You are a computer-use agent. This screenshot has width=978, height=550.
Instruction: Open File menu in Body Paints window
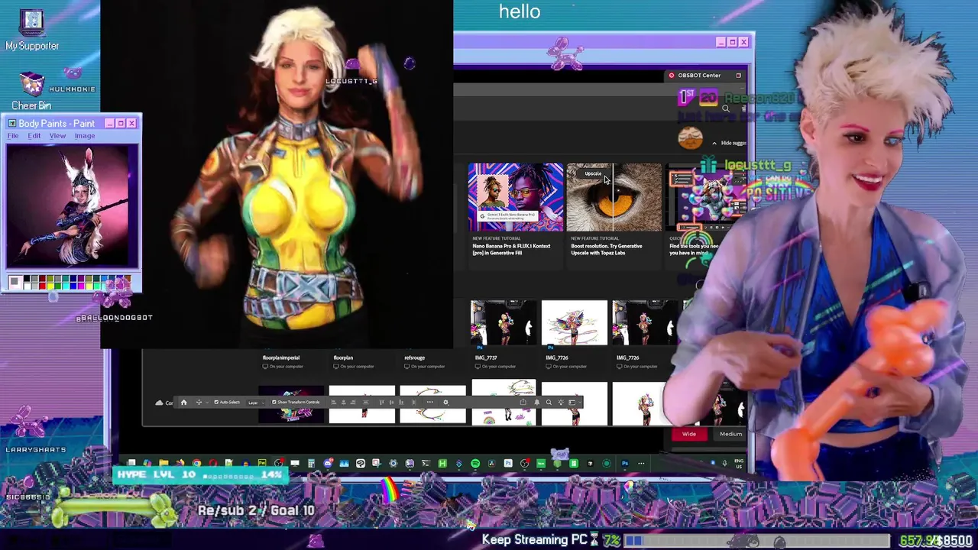(x=13, y=136)
